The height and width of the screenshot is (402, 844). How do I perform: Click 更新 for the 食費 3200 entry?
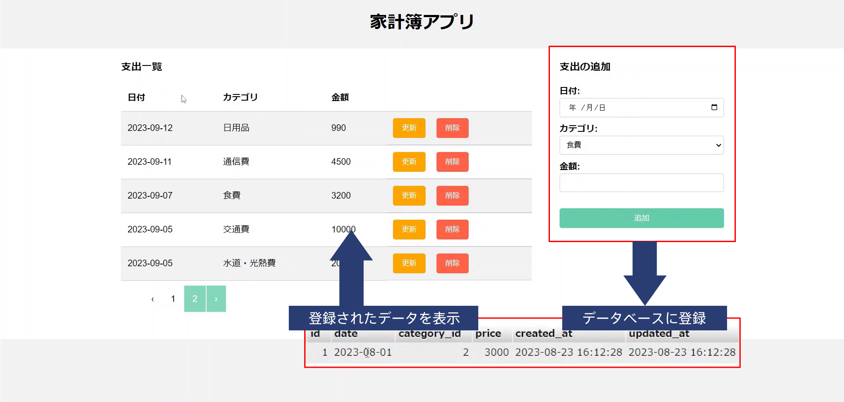point(409,196)
